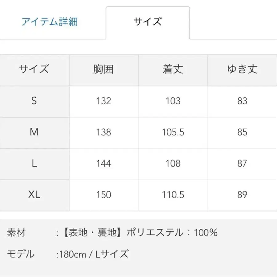Select the XL size row label
The image size is (277, 277).
click(34, 195)
